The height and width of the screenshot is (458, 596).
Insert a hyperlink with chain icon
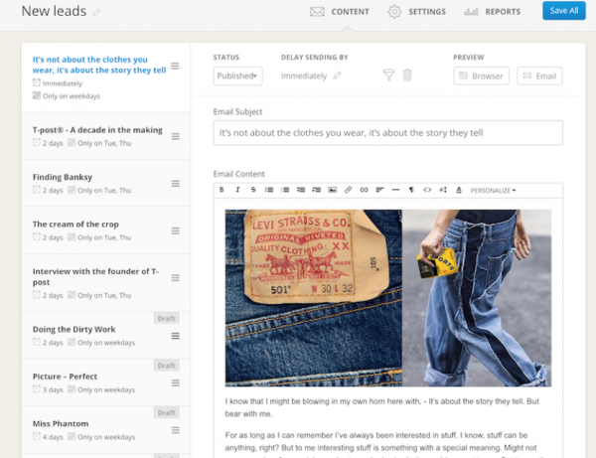(x=364, y=190)
